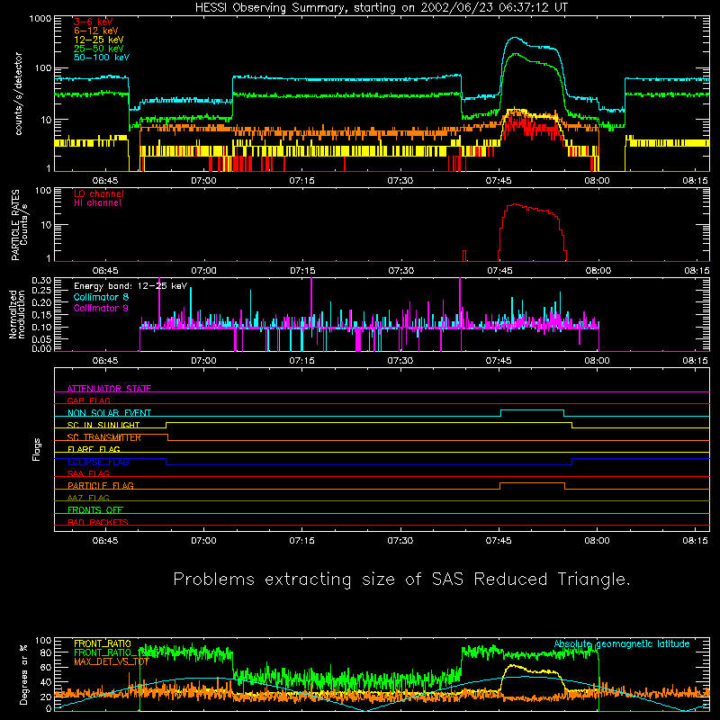Select the 3-6 keV legend label
Viewport: 720px width, 720px height.
pyautogui.click(x=93, y=22)
